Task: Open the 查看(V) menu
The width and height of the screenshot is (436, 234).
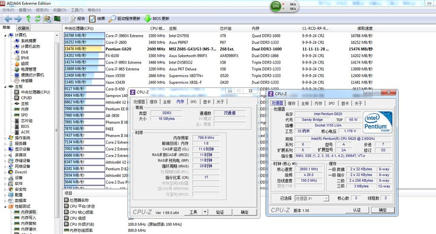Action: (x=25, y=10)
